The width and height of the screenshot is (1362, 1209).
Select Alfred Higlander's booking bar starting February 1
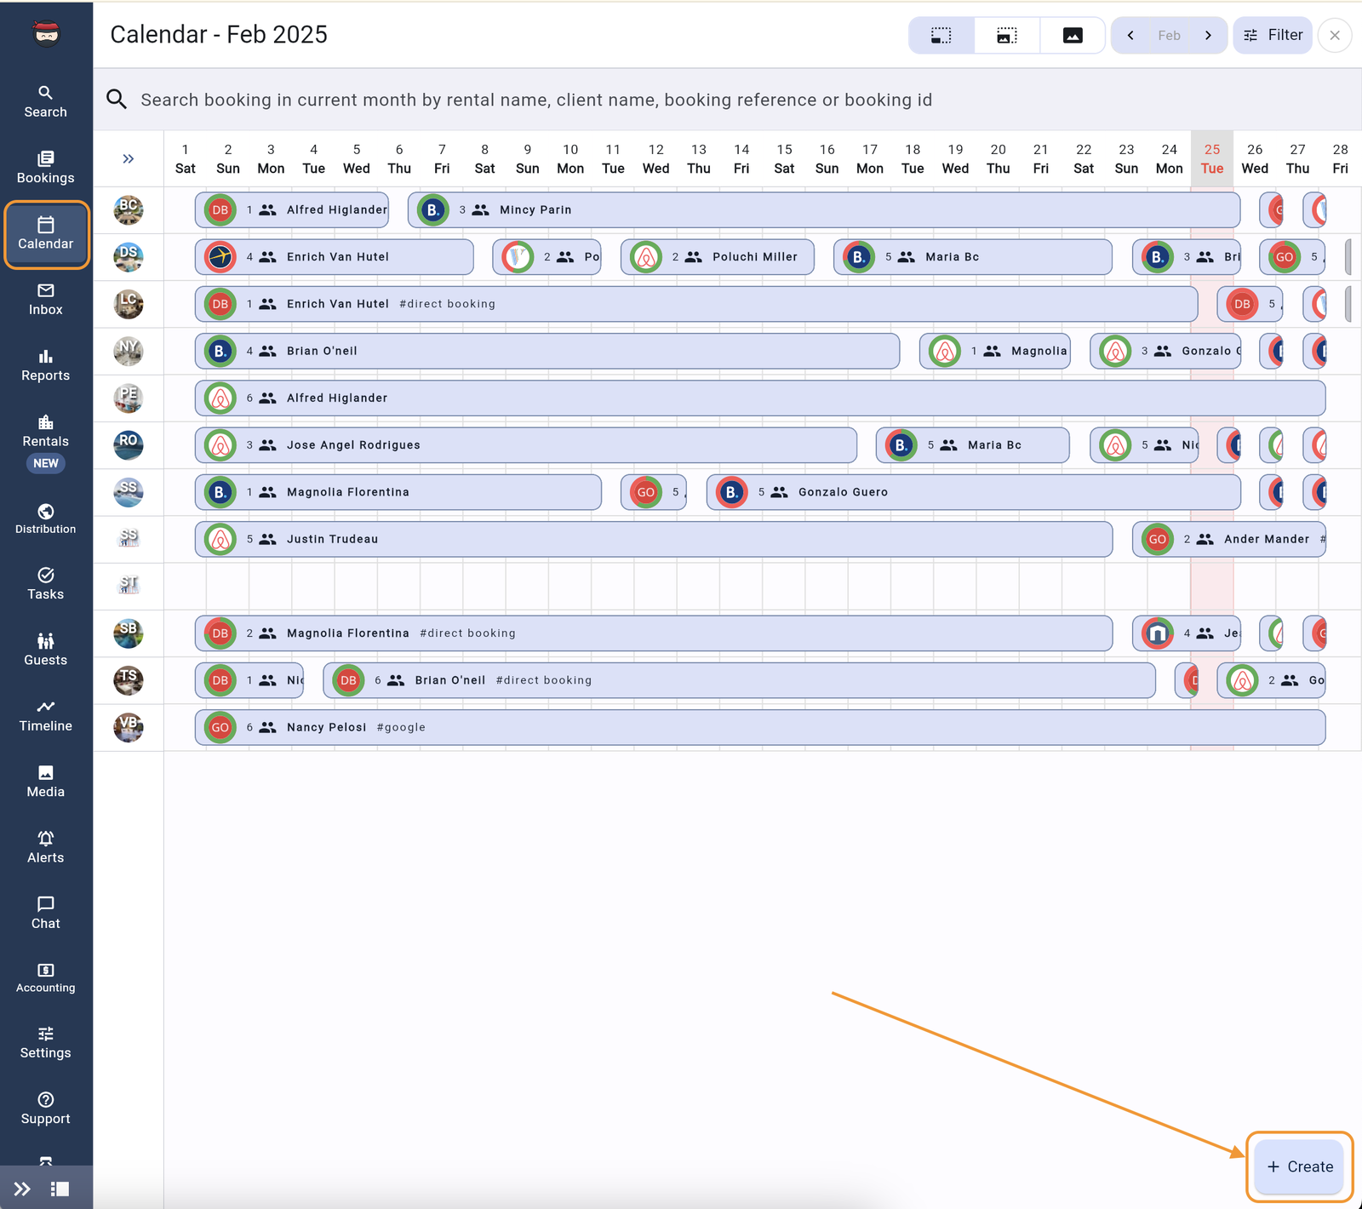tap(292, 209)
